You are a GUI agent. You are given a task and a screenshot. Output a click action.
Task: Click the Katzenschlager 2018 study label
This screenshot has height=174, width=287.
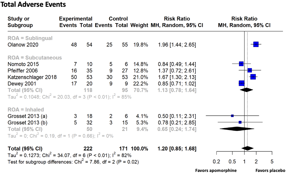(32, 77)
